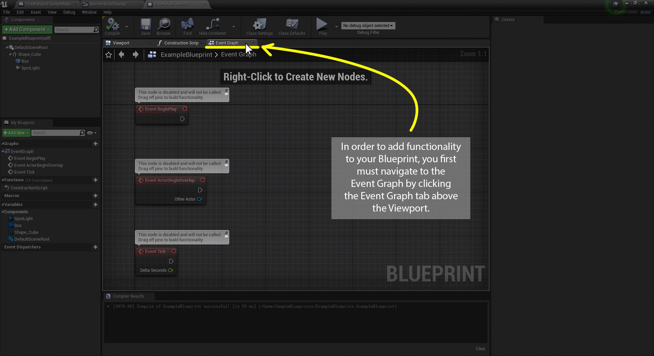Open the View menu

click(x=52, y=12)
